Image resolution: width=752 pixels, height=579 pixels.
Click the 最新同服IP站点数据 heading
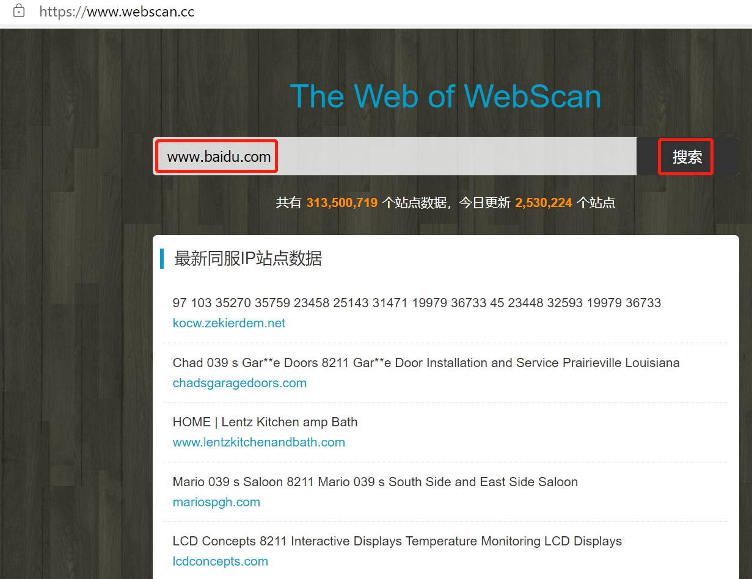pyautogui.click(x=248, y=258)
